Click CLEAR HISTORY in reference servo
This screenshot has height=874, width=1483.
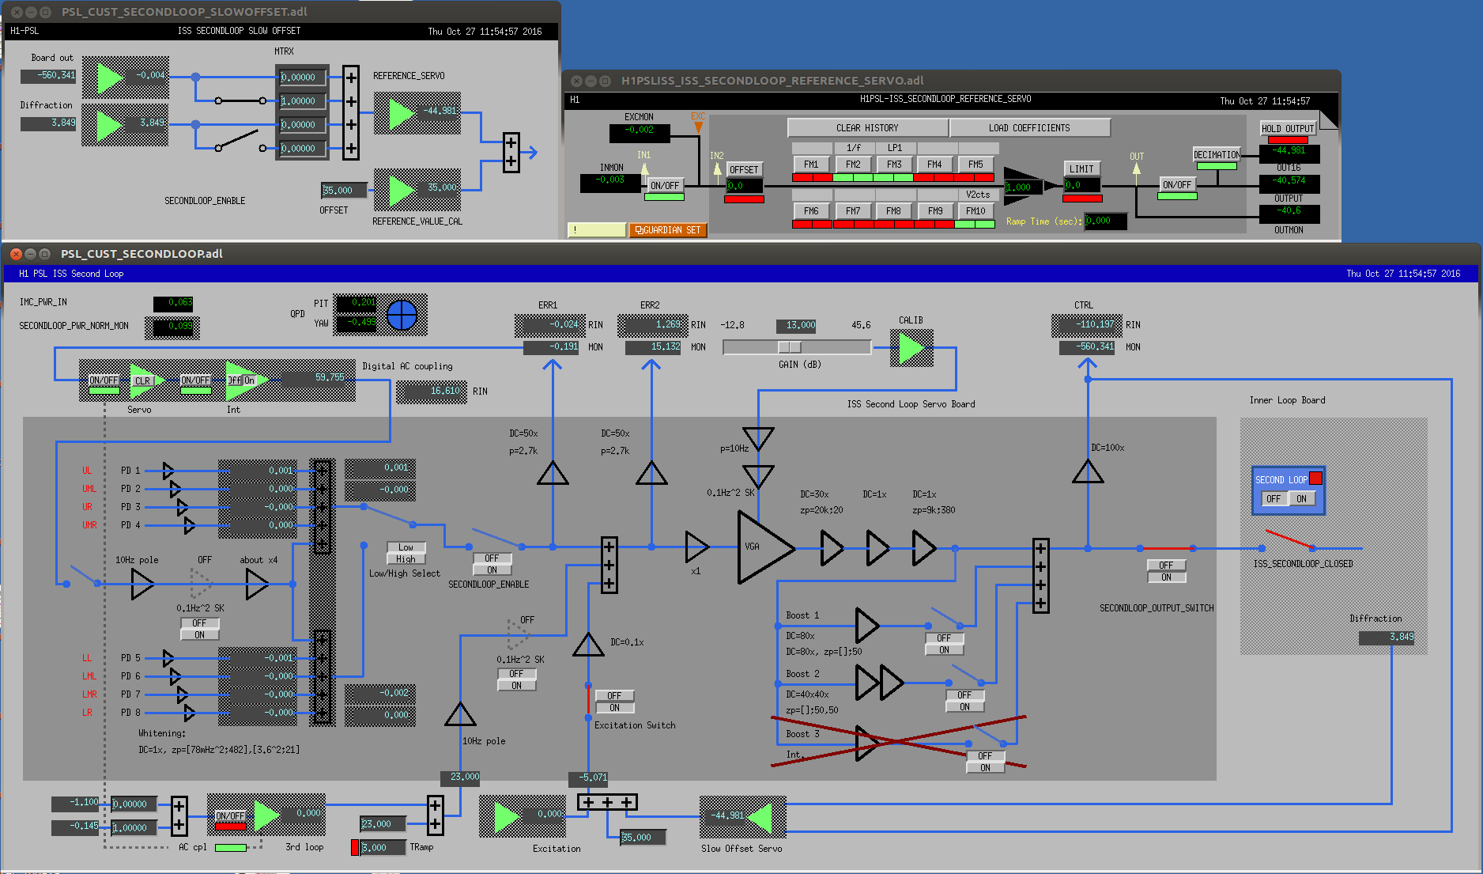tap(867, 128)
